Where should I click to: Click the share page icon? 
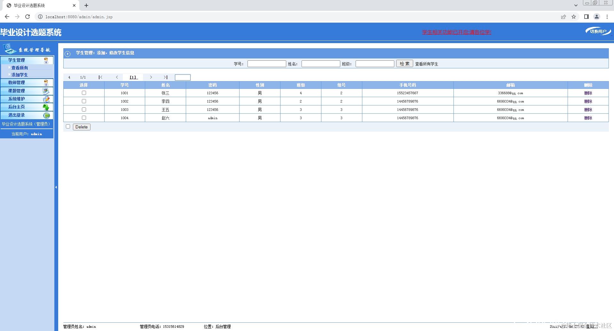(x=563, y=17)
